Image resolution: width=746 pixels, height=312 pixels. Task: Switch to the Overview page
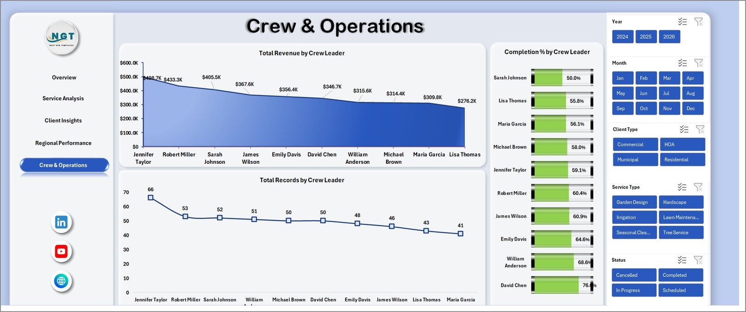(x=64, y=77)
